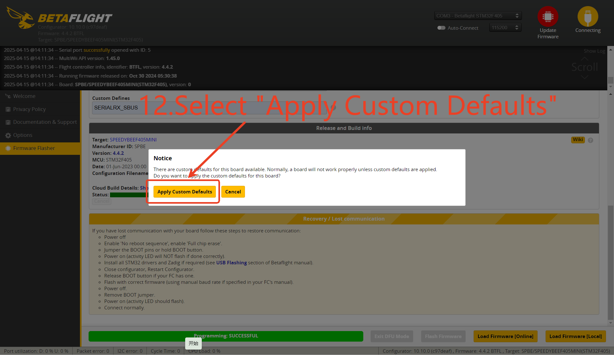The width and height of the screenshot is (614, 355).
Task: Click the Serial port successfully opened log line
Action: point(77,50)
